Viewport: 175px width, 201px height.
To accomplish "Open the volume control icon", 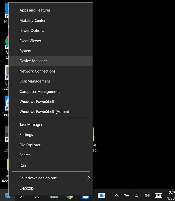I will click(x=147, y=195).
